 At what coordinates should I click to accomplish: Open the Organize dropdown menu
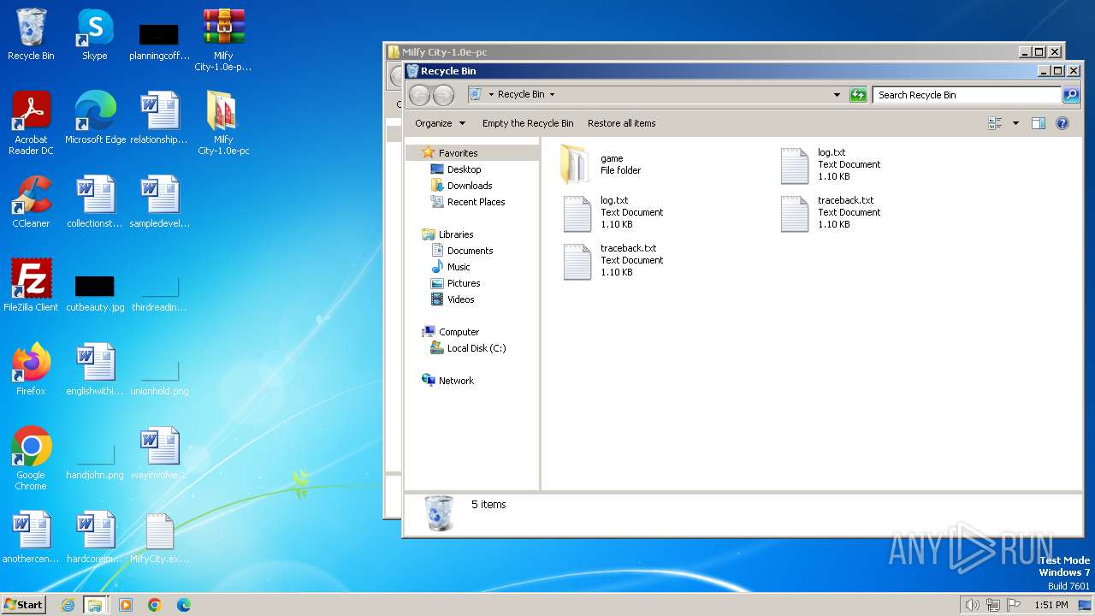pyautogui.click(x=440, y=123)
